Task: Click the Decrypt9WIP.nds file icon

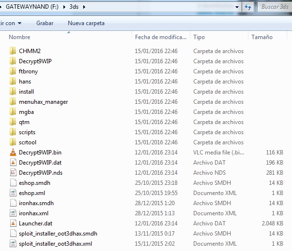Action: pos(13,173)
